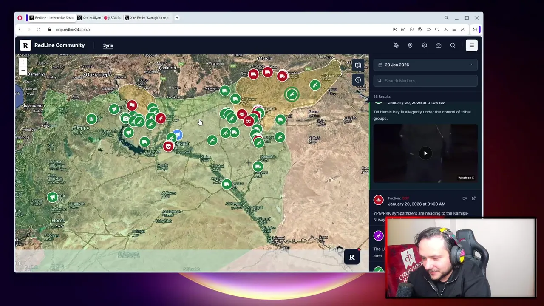
Task: Open RedLine settings gear icon
Action: 424,45
